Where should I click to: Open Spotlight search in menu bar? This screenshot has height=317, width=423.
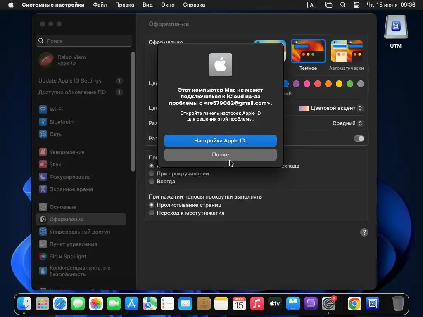coord(342,5)
